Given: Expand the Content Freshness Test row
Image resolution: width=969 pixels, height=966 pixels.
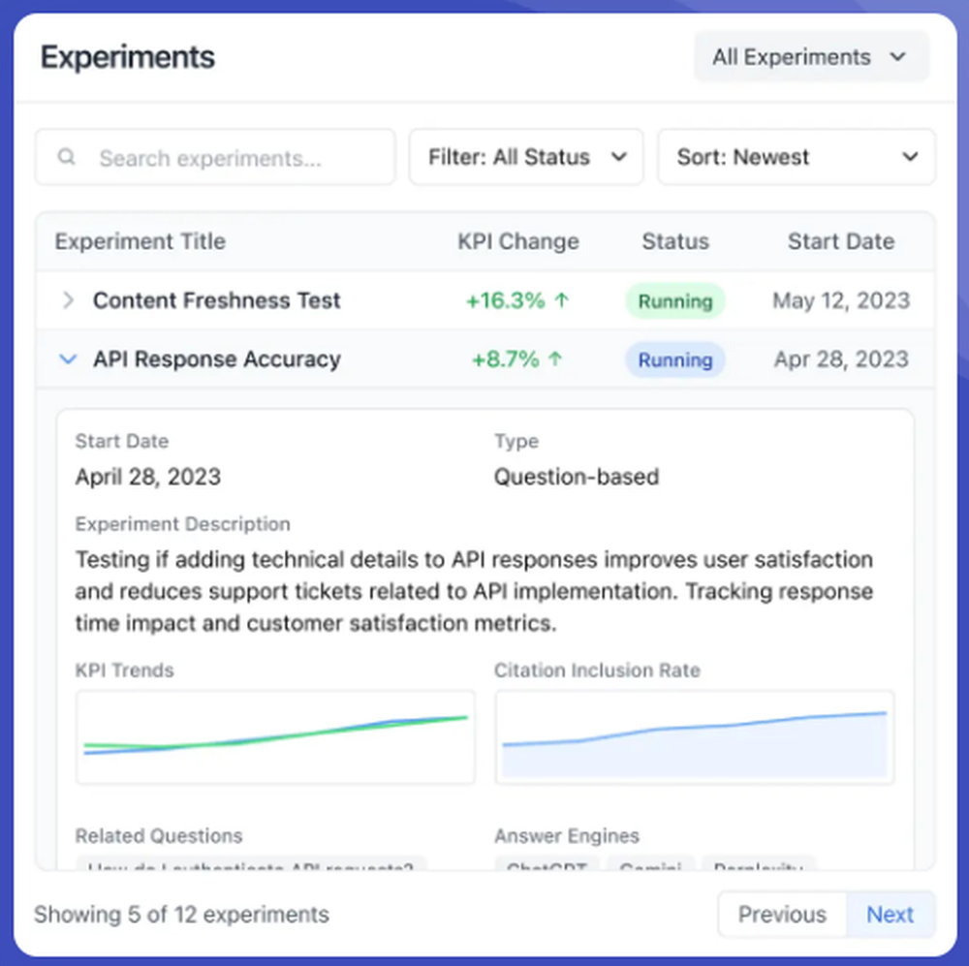Looking at the screenshot, I should 68,300.
